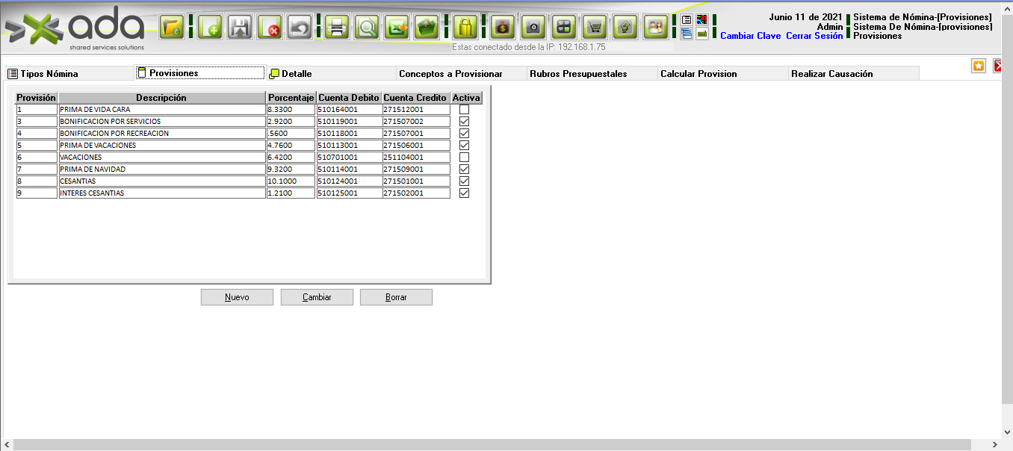The image size is (1013, 451).
Task: Click the shopping cart toolbar icon
Action: [x=594, y=28]
